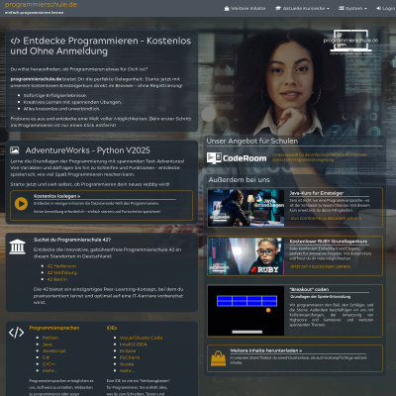
Task: Click the IDEs heading
Action: [x=112, y=328]
